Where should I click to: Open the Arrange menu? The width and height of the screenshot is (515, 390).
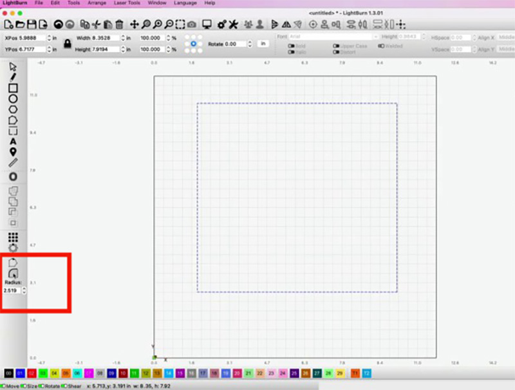(97, 3)
